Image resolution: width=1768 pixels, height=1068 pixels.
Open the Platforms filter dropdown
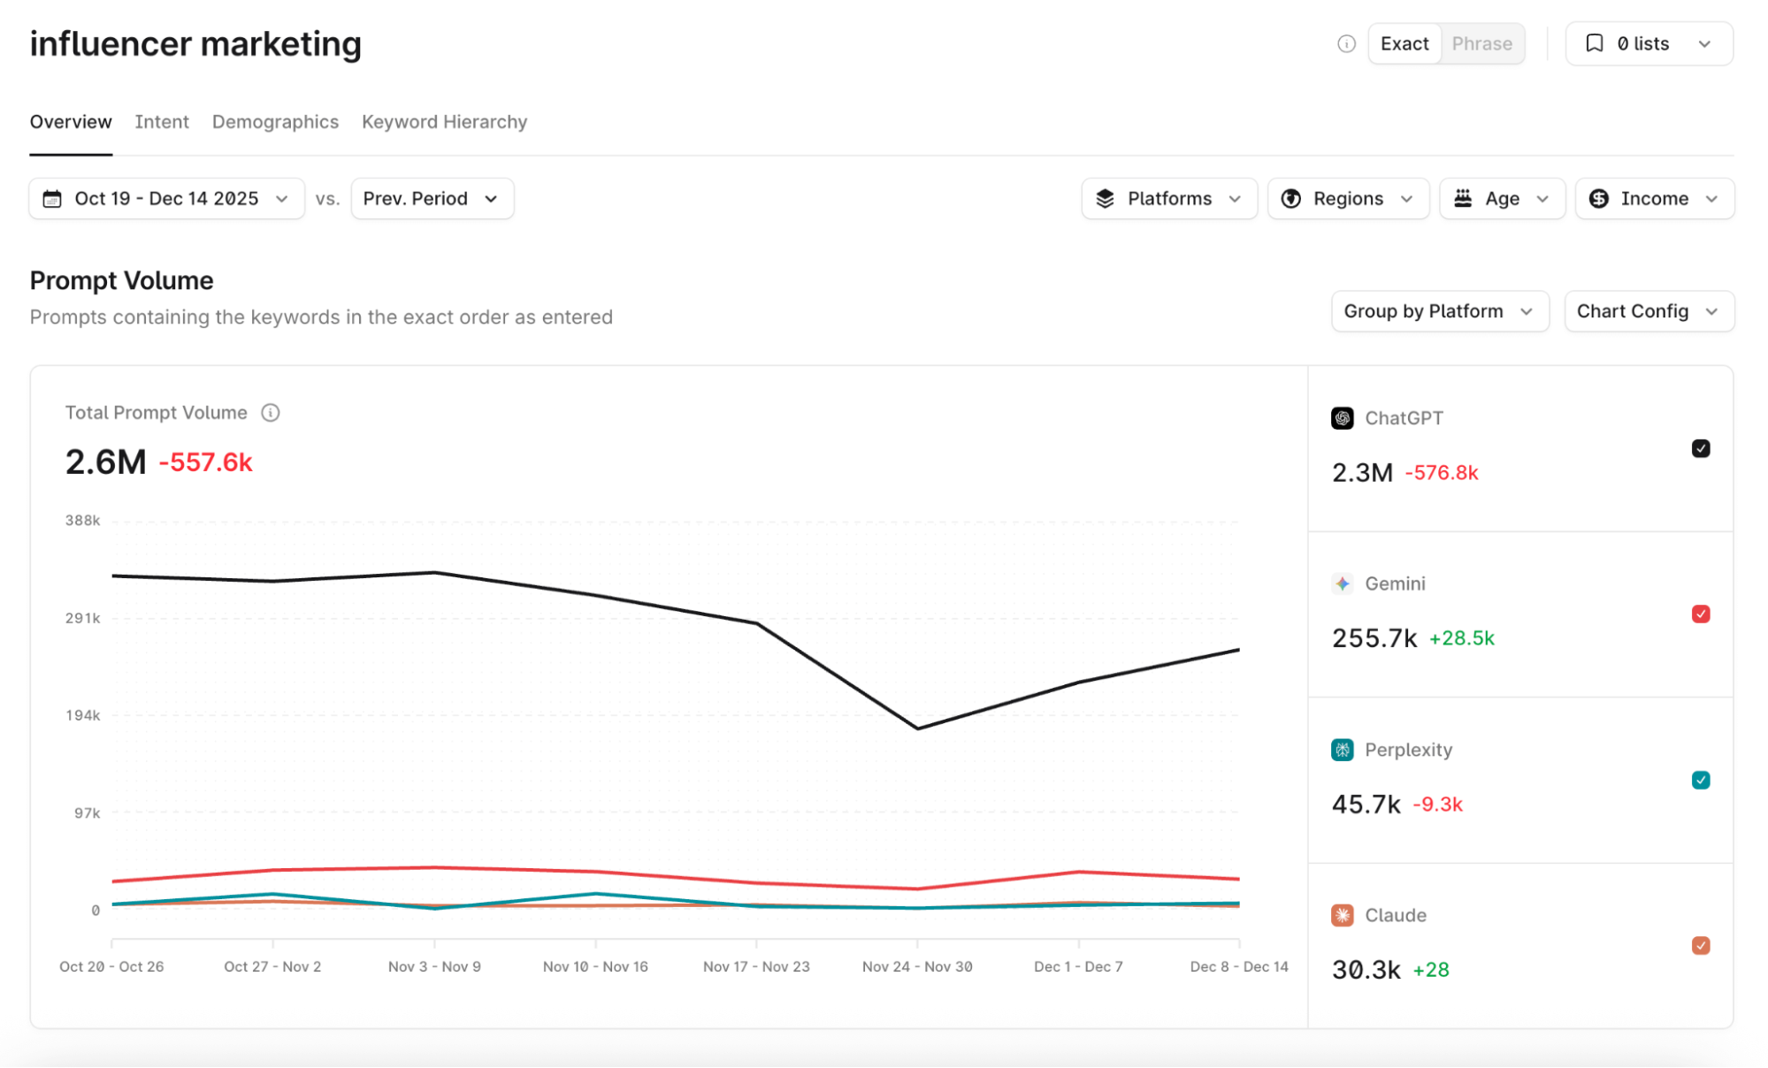click(1168, 199)
